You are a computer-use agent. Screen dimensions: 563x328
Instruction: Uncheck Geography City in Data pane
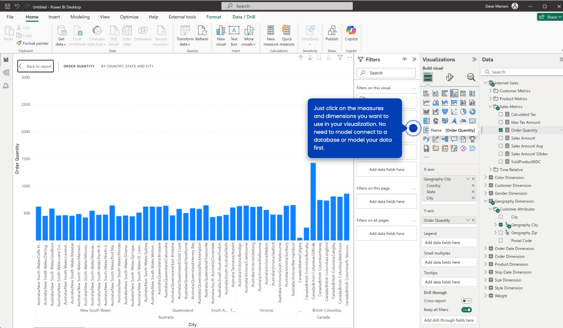[x=501, y=225]
